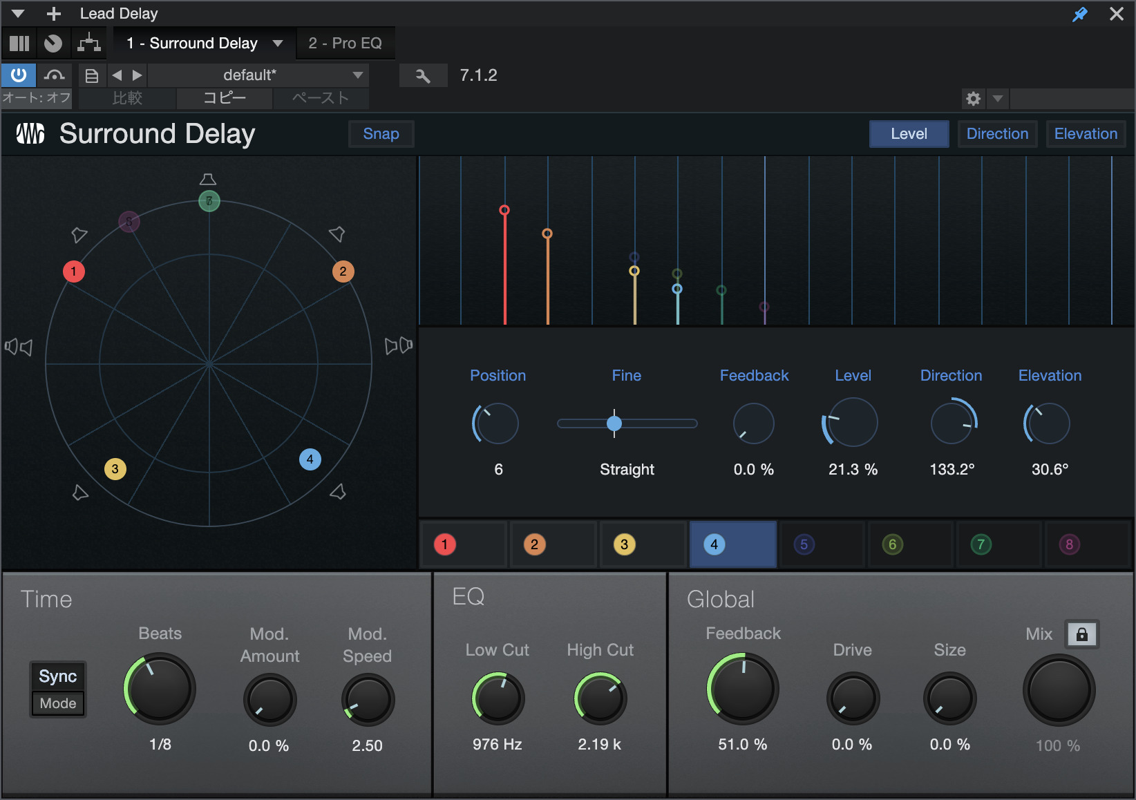Click the Beats knob
This screenshot has height=800, width=1136.
(160, 689)
